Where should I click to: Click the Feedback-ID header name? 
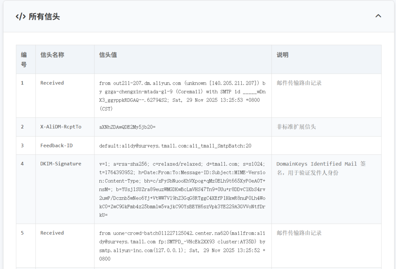56,146
